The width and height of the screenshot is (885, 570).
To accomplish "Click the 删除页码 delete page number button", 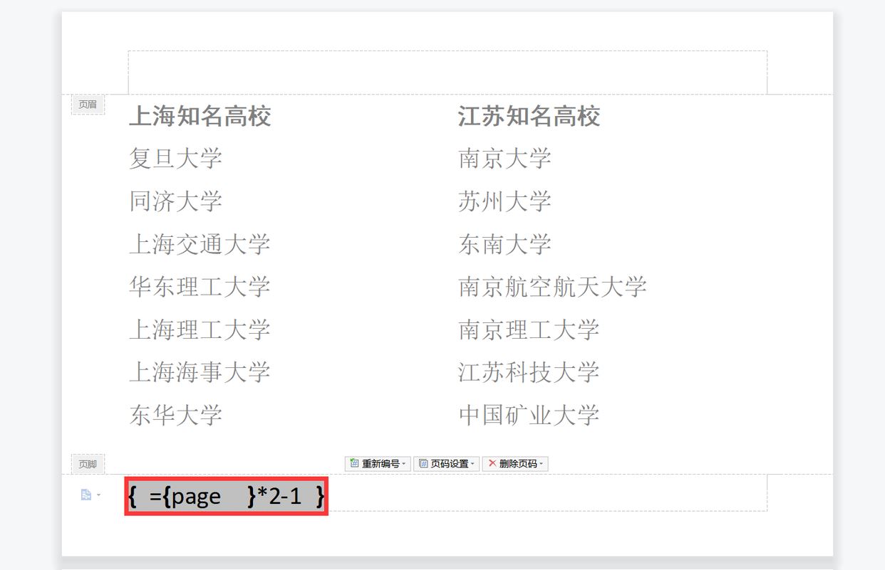I will click(515, 464).
